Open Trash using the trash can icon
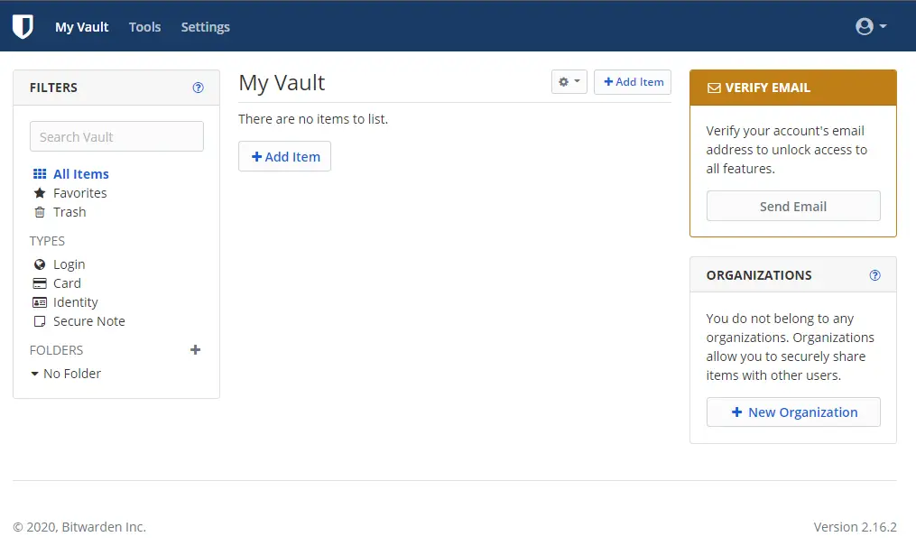Screen dimensions: 916x546 click(x=40, y=211)
